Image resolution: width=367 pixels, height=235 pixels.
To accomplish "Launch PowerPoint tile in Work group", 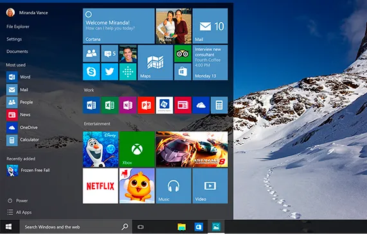I will (147, 105).
